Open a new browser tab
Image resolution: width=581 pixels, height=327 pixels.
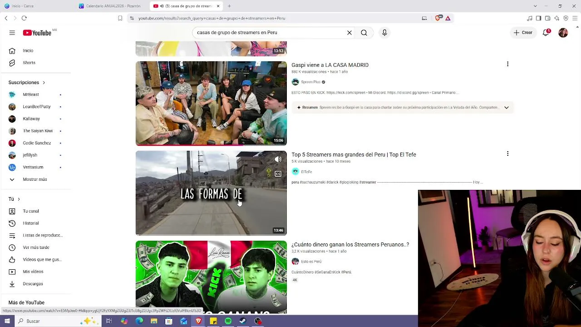pos(229,6)
